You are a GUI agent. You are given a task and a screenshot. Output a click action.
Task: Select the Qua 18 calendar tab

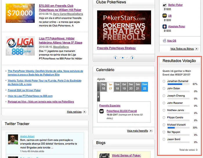117,87
